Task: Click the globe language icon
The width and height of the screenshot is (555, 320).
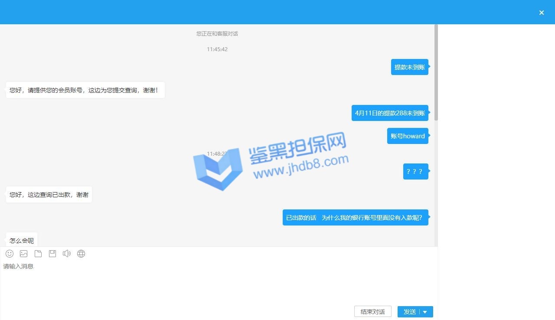Action: [81, 254]
